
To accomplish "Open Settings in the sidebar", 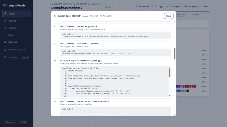I will (x=16, y=42).
